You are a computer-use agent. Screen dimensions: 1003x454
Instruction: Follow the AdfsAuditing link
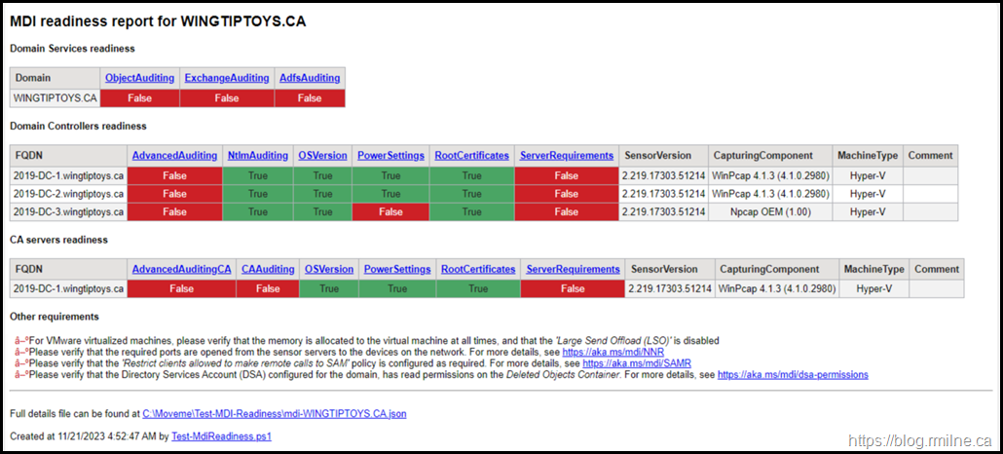309,78
